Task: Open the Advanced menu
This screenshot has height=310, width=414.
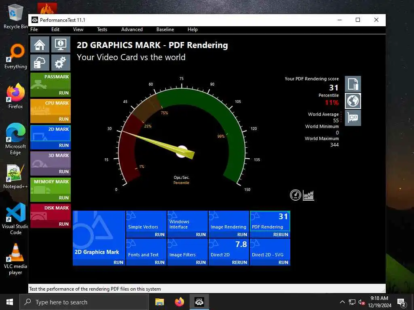Action: (132, 29)
